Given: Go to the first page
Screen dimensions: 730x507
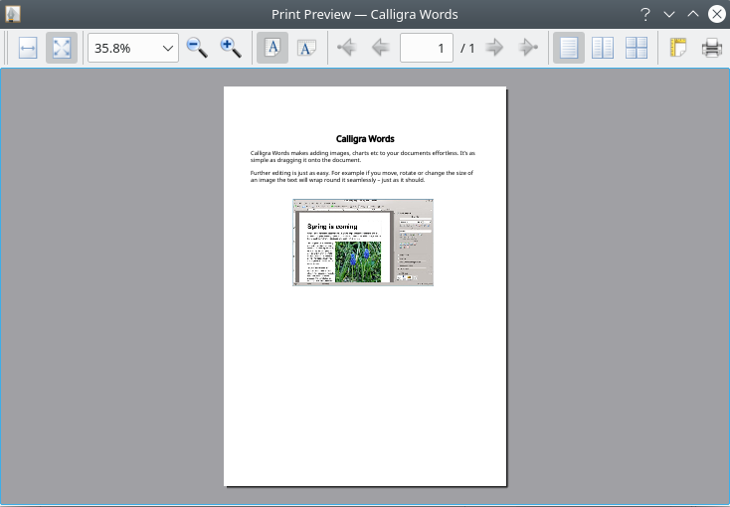Looking at the screenshot, I should coord(347,48).
